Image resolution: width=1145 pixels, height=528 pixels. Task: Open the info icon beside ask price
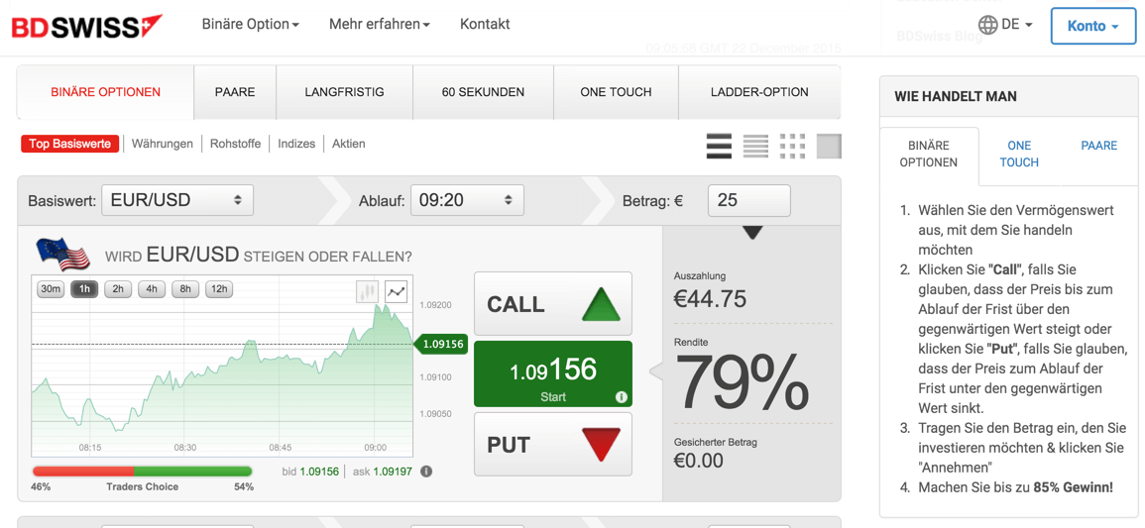point(426,472)
